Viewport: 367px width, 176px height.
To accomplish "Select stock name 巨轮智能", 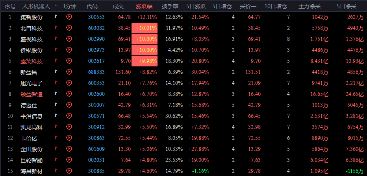I will coord(32,160).
